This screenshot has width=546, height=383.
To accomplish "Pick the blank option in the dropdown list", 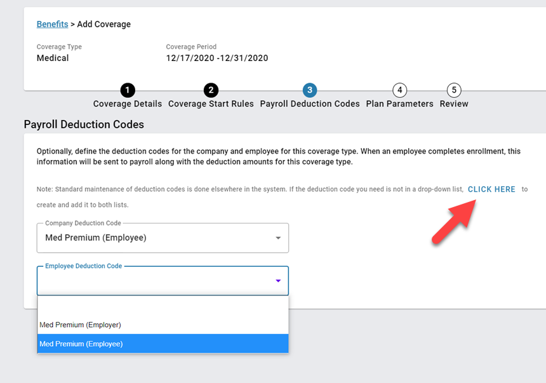I will click(163, 306).
